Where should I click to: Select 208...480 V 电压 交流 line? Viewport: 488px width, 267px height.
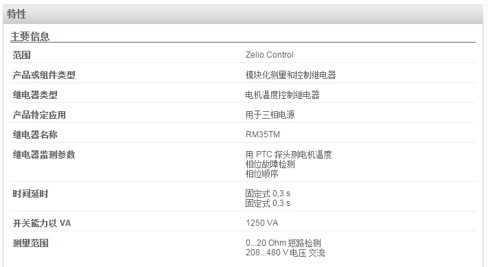(285, 253)
